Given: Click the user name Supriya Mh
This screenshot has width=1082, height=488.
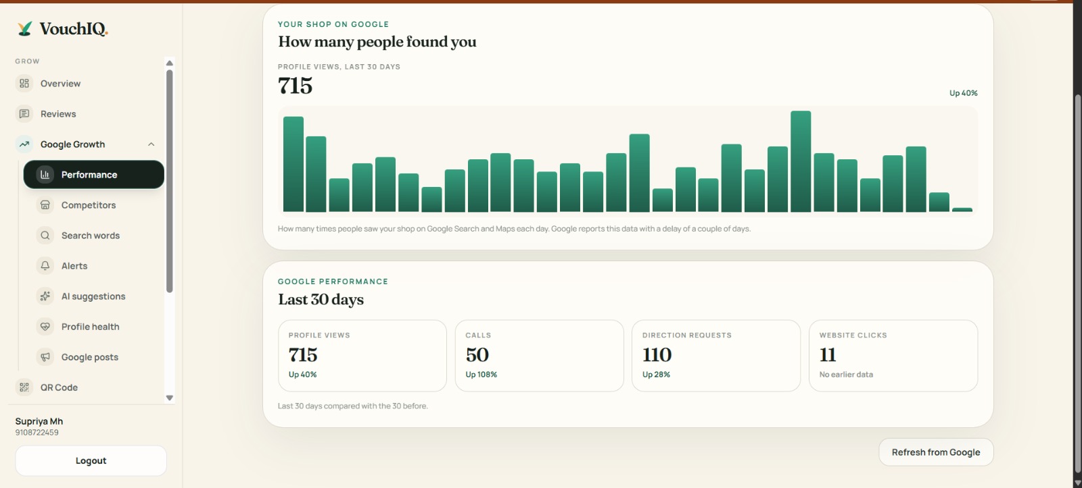Looking at the screenshot, I should pyautogui.click(x=39, y=421).
